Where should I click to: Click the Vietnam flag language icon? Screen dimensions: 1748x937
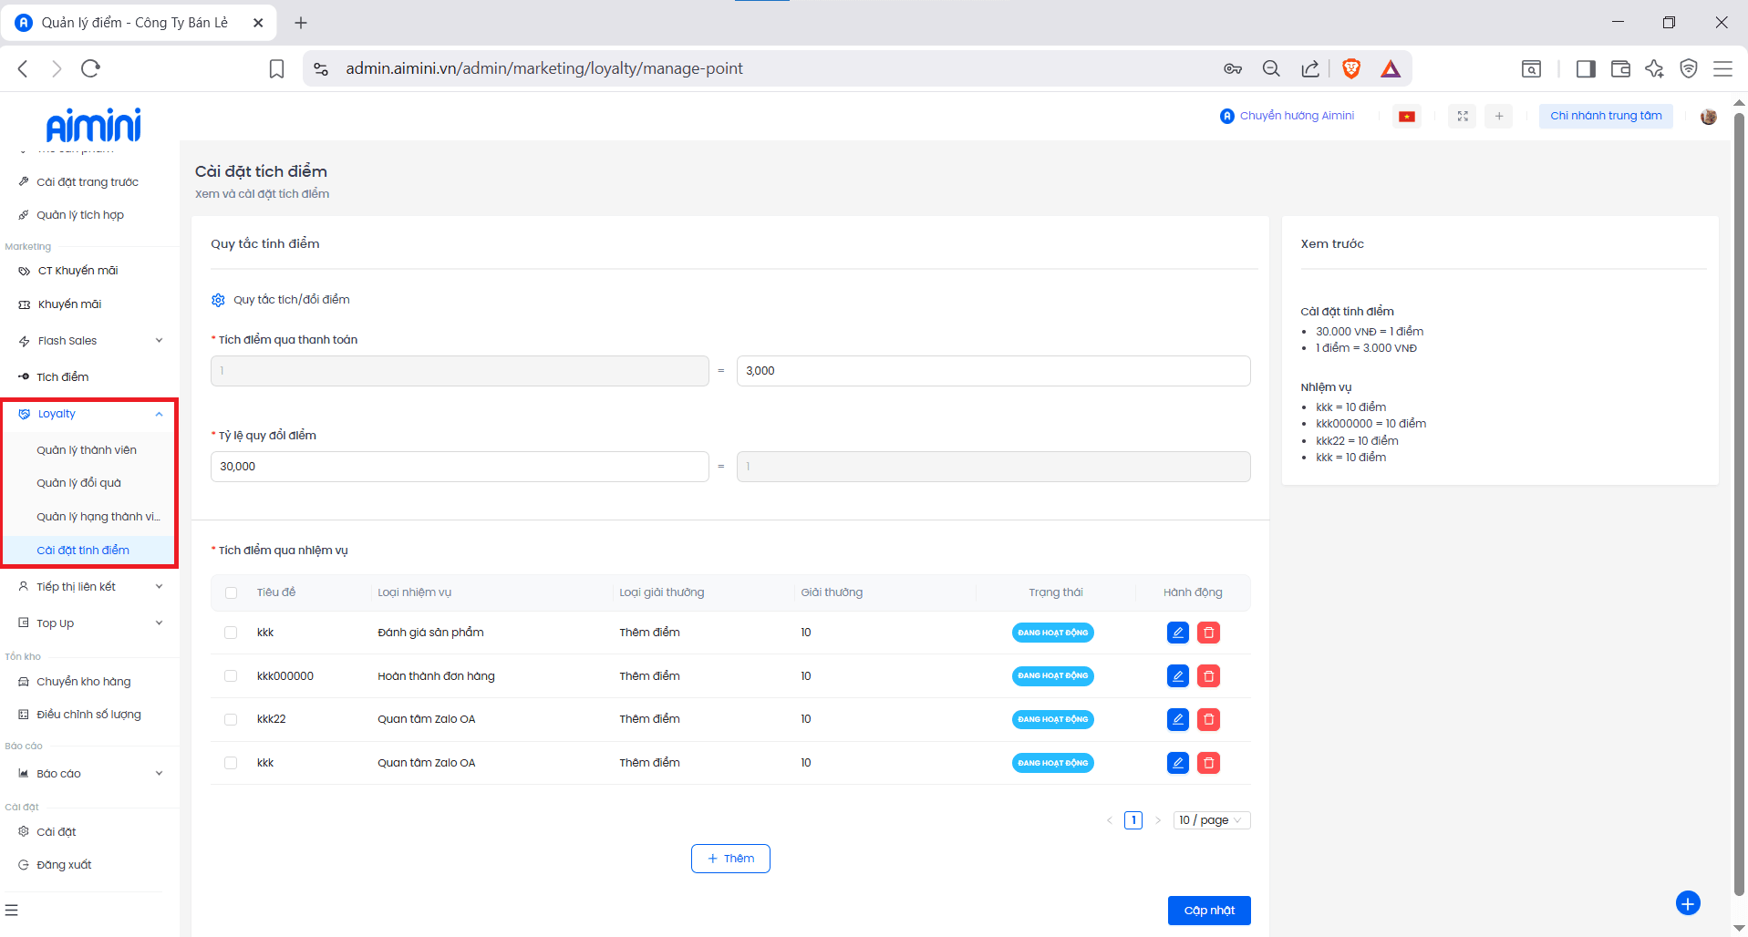point(1407,117)
